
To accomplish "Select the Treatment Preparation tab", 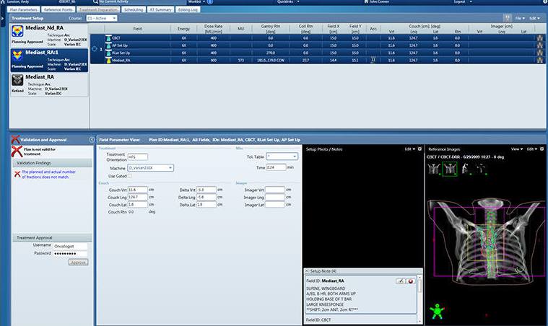I will 98,10.
